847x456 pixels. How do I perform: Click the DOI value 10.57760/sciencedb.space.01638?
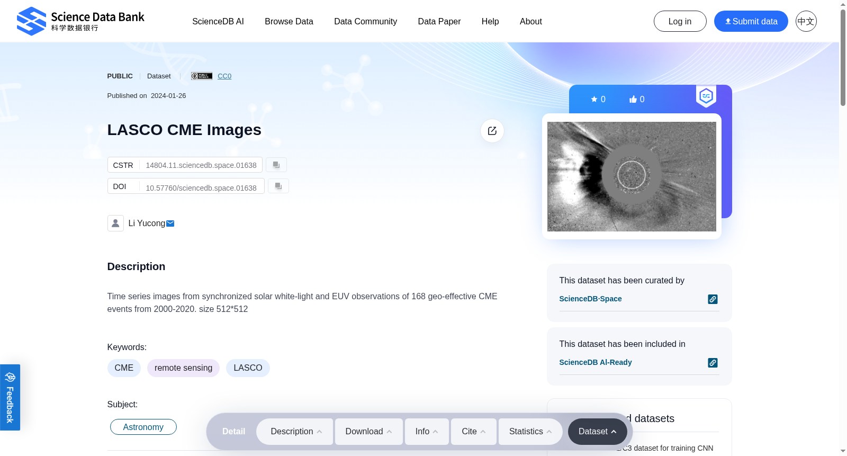point(201,188)
